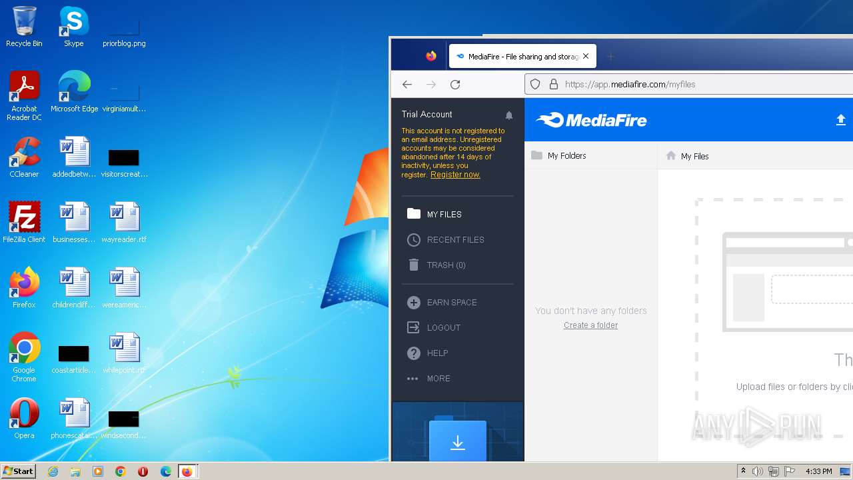Open Acrobat Reader DC shortcut
853x480 pixels.
point(24,96)
